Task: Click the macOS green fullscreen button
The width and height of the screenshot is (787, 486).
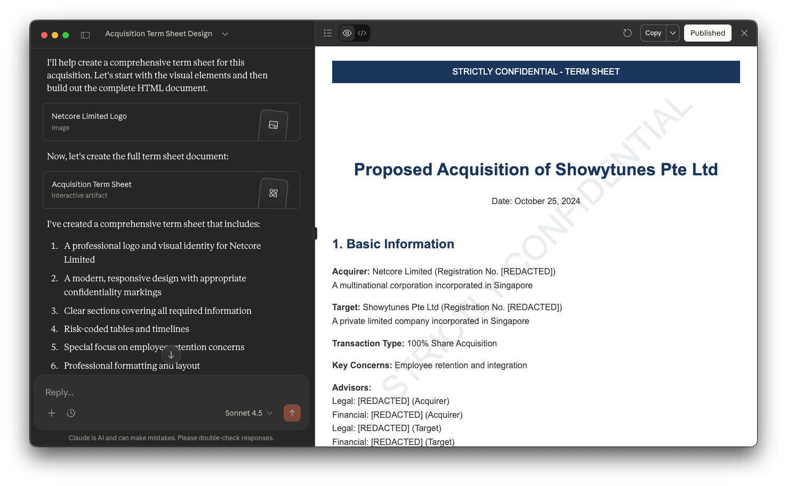Action: coord(66,35)
